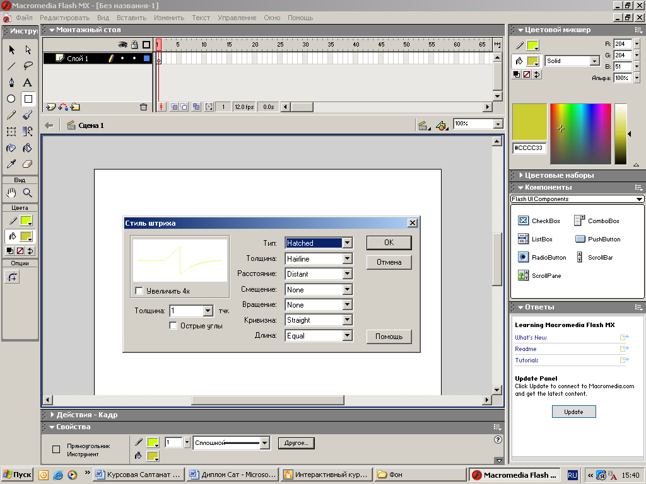This screenshot has height=484, width=646.
Task: Click No Color button in toolbox
Action: click(x=20, y=251)
